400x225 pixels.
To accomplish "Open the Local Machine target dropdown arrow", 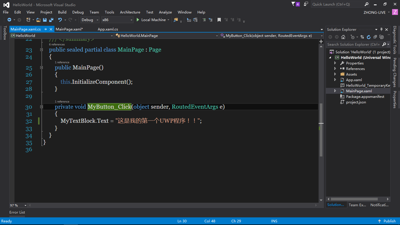I will pos(168,20).
